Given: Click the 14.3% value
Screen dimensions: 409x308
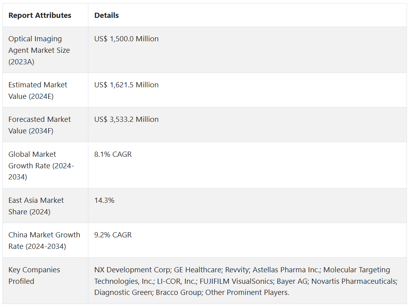Looking at the screenshot, I should point(104,200).
